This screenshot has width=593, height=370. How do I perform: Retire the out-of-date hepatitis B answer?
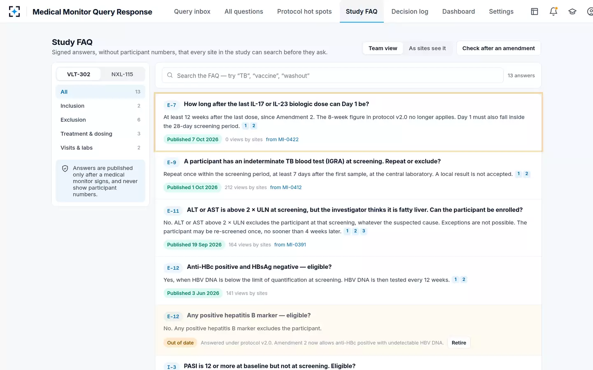click(x=459, y=343)
